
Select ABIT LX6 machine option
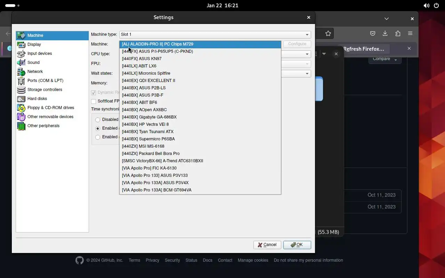pyautogui.click(x=200, y=66)
